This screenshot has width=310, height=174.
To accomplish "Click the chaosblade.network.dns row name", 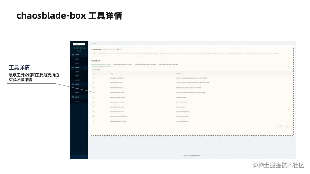I will point(117,107).
